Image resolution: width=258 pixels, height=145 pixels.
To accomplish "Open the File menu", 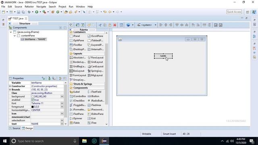I will [3, 6].
